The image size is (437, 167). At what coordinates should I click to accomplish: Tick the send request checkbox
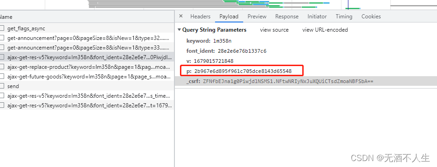click(2, 86)
